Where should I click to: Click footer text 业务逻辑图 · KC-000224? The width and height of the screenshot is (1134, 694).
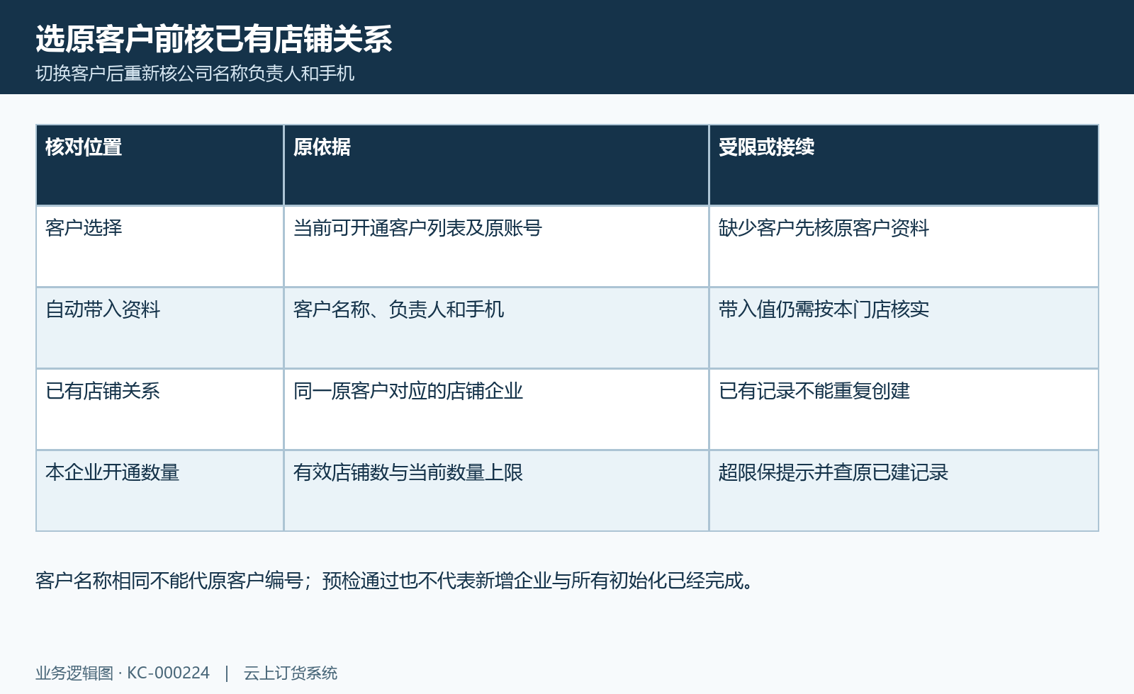(x=123, y=673)
